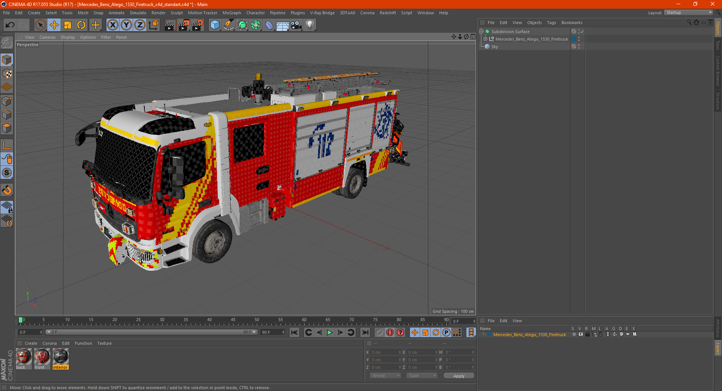Select the Live Selection tool
Image resolution: width=722 pixels, height=391 pixels.
tap(40, 25)
